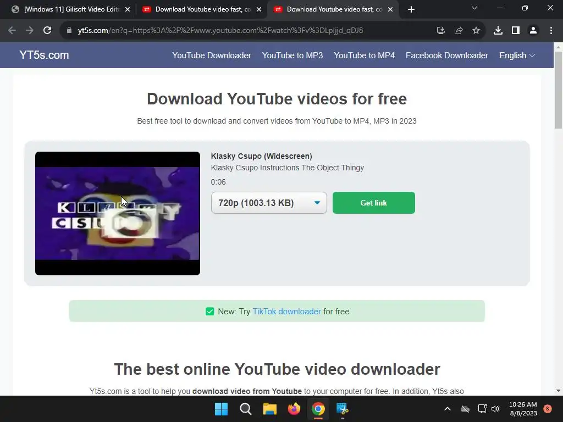The width and height of the screenshot is (563, 422).
Task: Open the Chrome three-dot menu
Action: [x=551, y=31]
